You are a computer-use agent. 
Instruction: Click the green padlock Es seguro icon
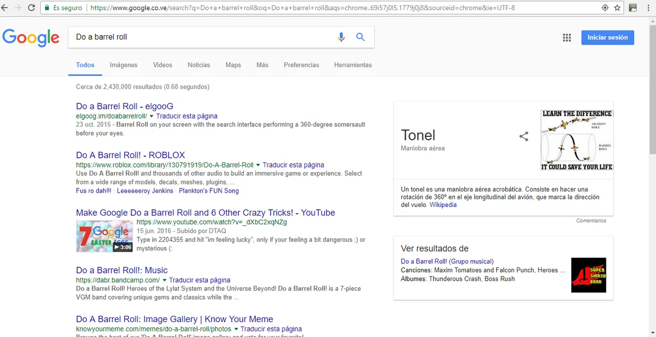(x=47, y=8)
